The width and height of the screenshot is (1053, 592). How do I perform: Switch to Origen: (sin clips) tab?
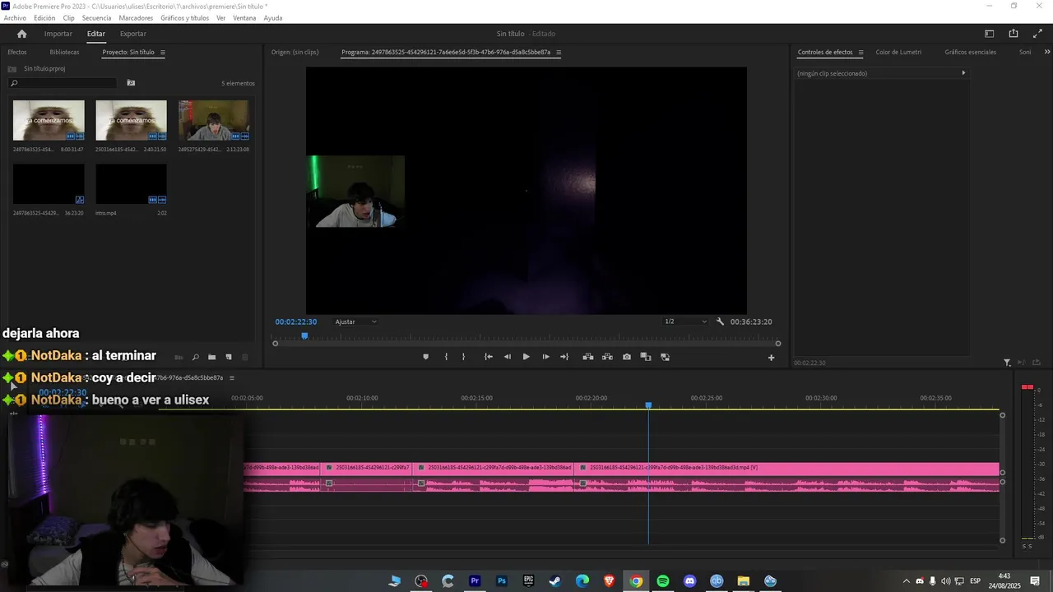coord(295,53)
